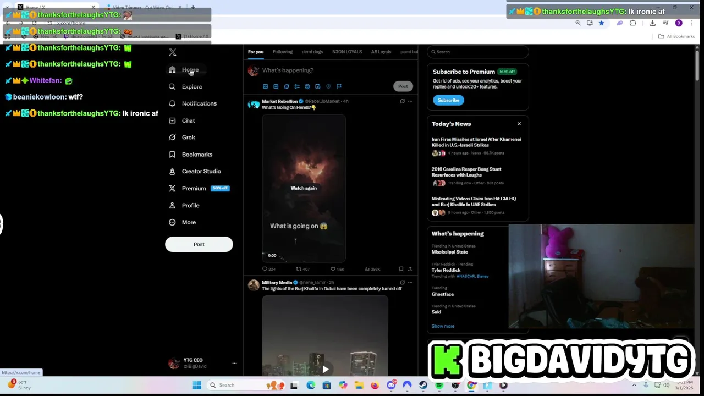Click Grok icon on Market Rebellion post

[402, 101]
